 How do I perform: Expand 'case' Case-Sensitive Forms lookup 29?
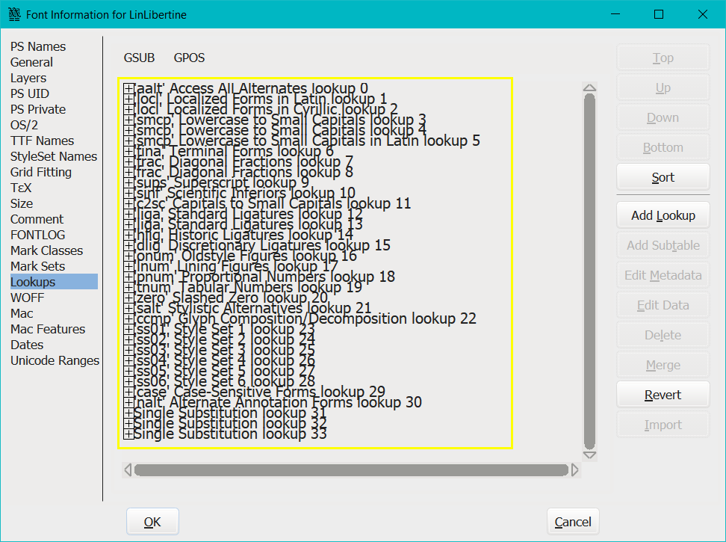tap(128, 392)
